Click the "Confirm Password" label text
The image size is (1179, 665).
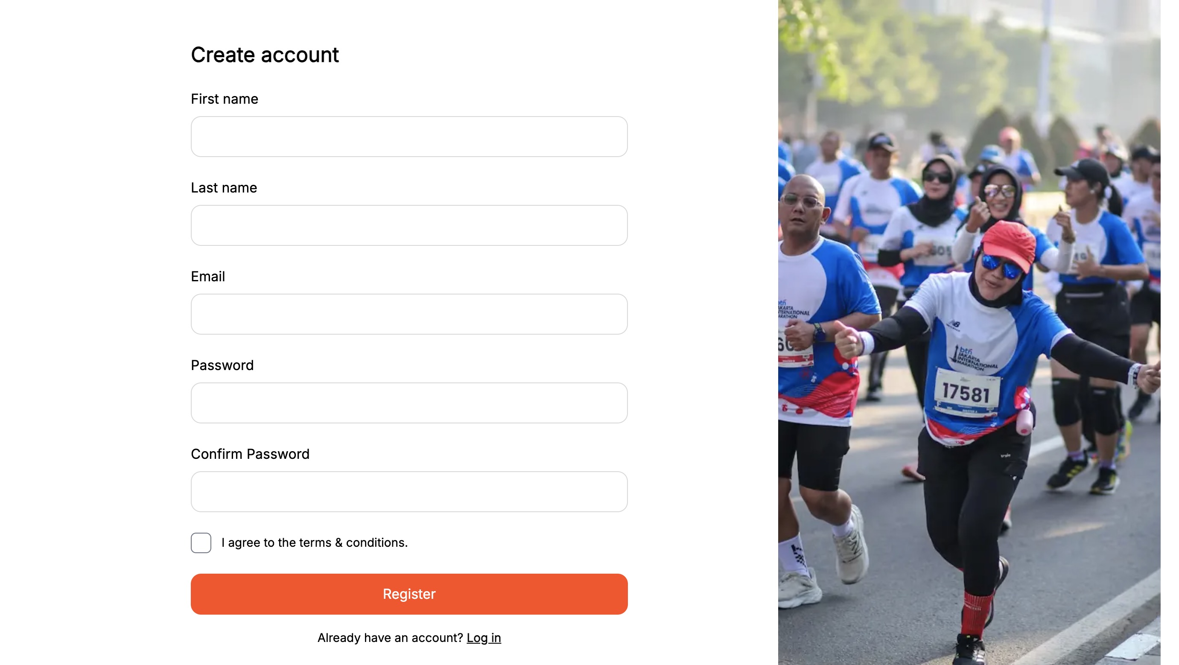click(x=250, y=454)
